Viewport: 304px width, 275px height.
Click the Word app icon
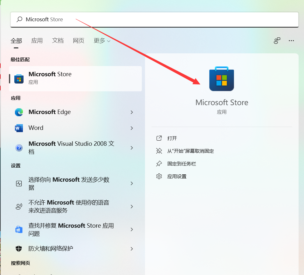19,128
